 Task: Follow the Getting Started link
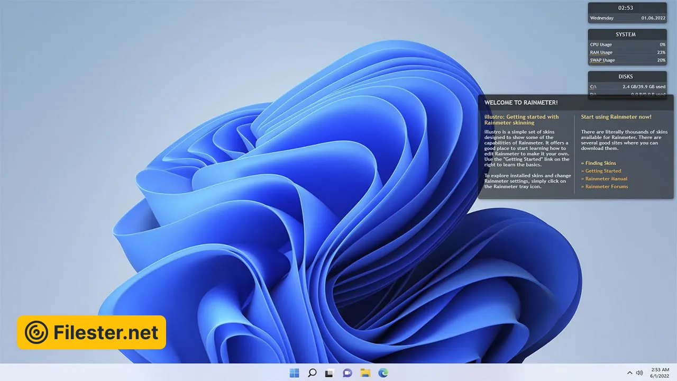603,171
